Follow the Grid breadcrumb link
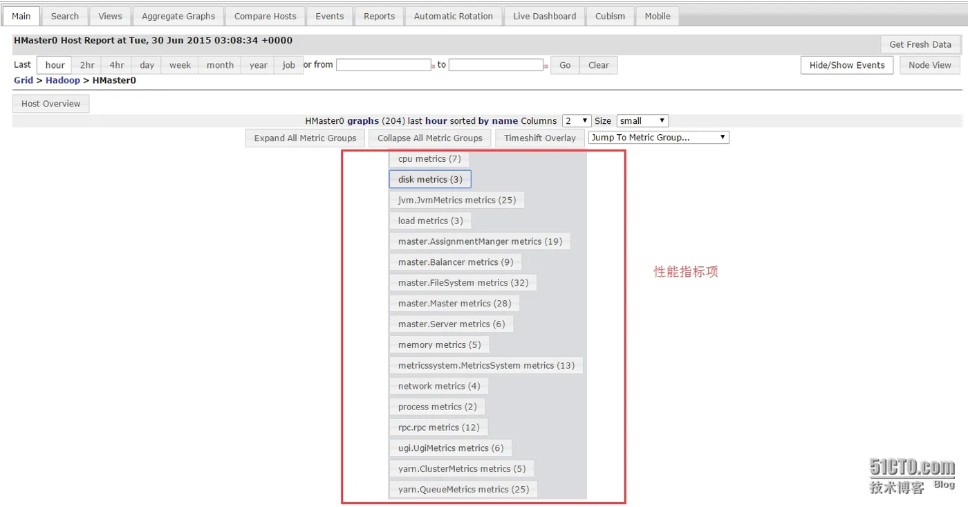This screenshot has height=507, width=968. click(24, 80)
